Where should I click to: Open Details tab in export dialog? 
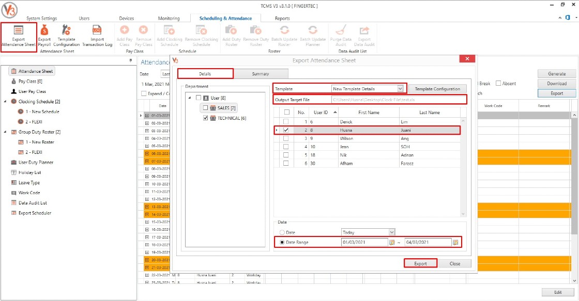(205, 74)
